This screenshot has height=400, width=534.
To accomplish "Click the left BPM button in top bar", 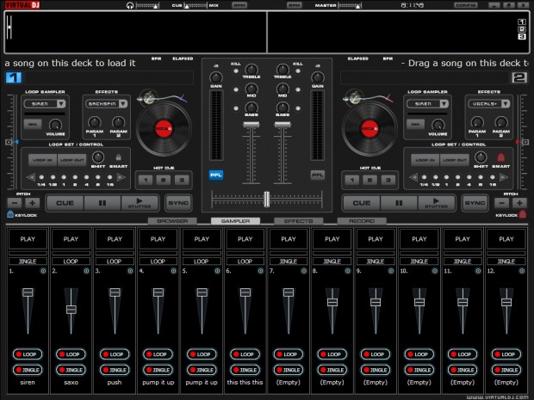I will (x=239, y=5).
